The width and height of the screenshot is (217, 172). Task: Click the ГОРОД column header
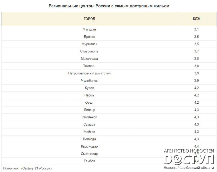[x=89, y=19]
